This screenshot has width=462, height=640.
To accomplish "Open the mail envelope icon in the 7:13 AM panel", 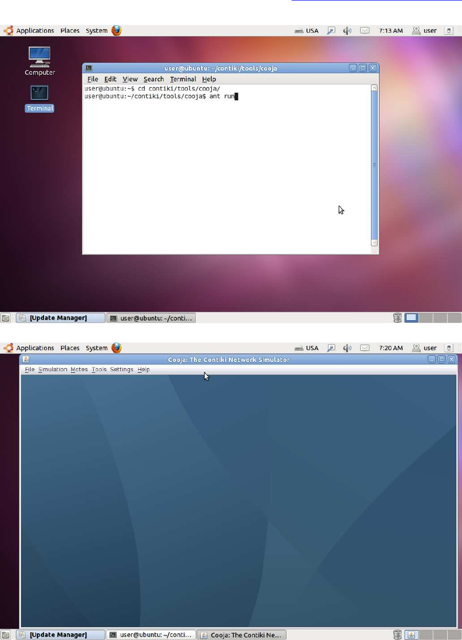I will [x=364, y=31].
